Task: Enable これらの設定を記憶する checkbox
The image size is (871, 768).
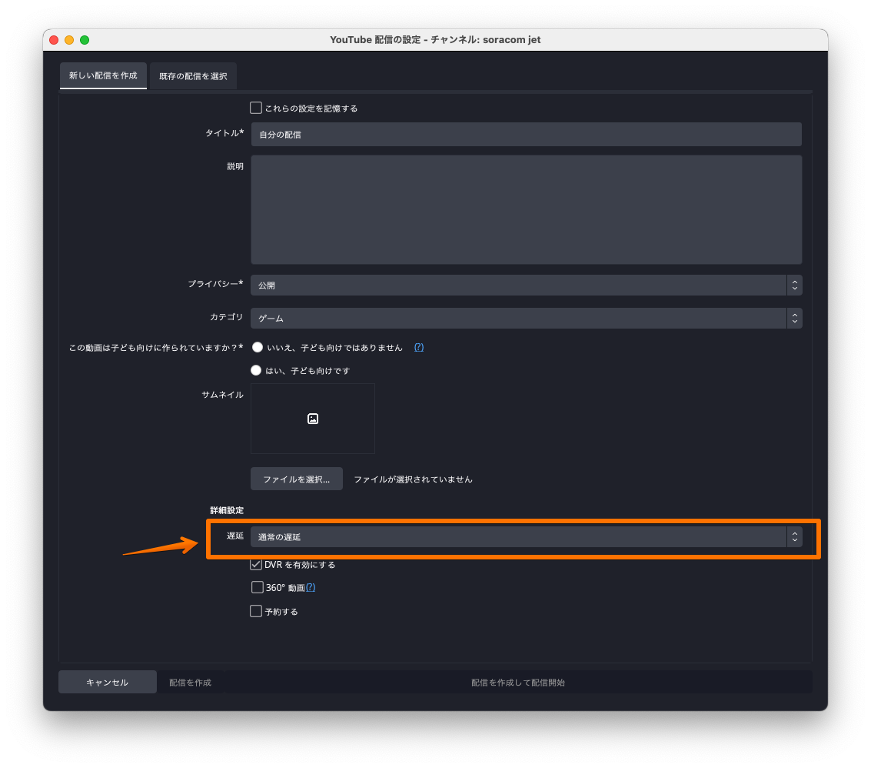Action: [x=256, y=108]
